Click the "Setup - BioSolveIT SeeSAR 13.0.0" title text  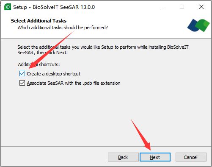(x=54, y=7)
